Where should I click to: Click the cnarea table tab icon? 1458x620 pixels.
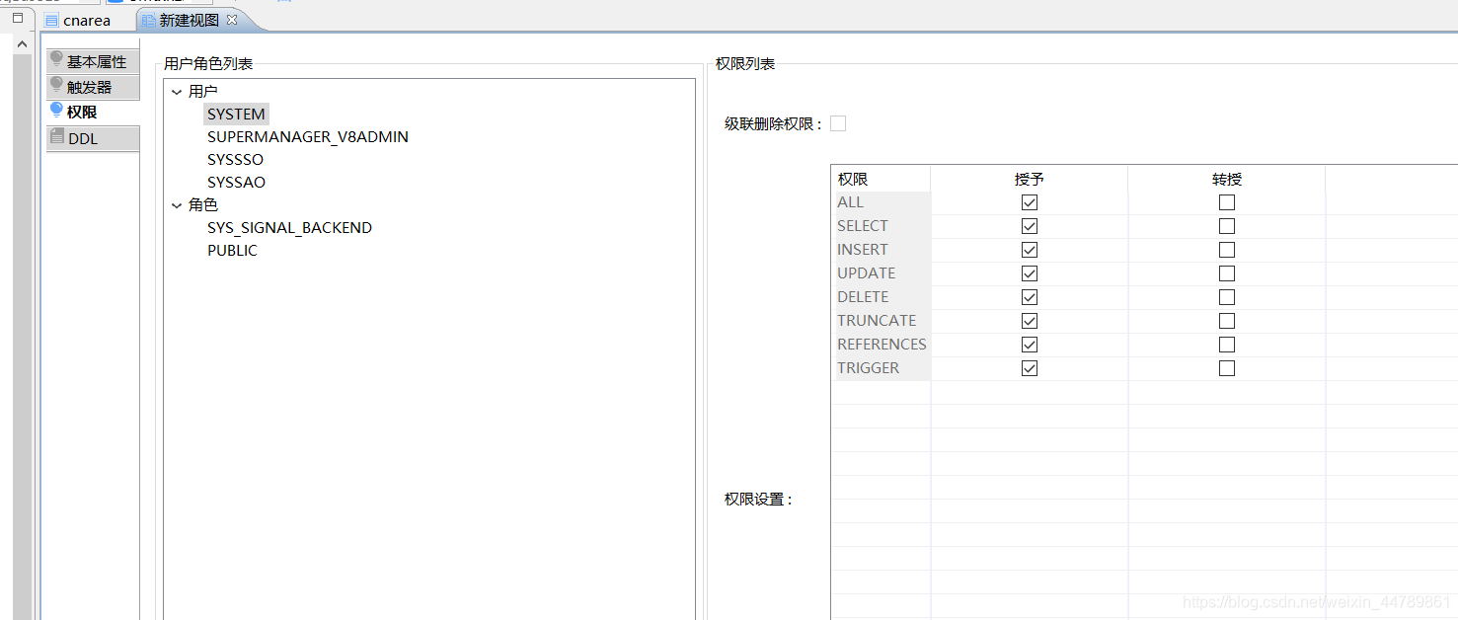pos(51,20)
